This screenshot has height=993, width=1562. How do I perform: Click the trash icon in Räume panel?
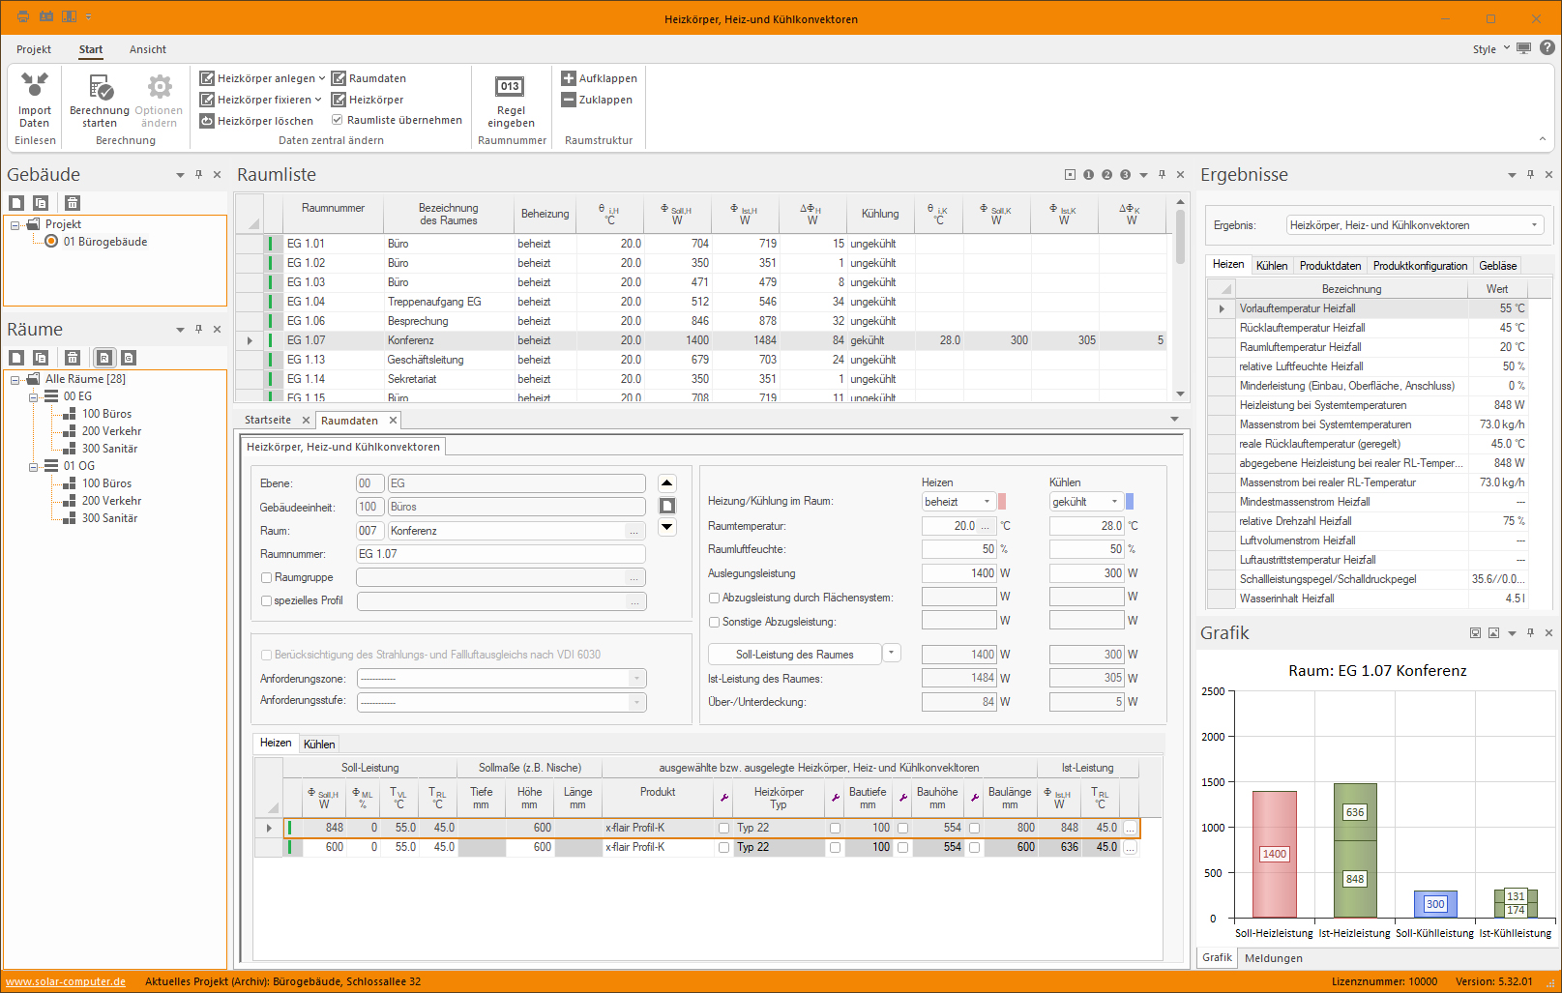[73, 358]
